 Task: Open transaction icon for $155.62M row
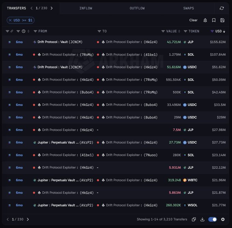pos(10,42)
